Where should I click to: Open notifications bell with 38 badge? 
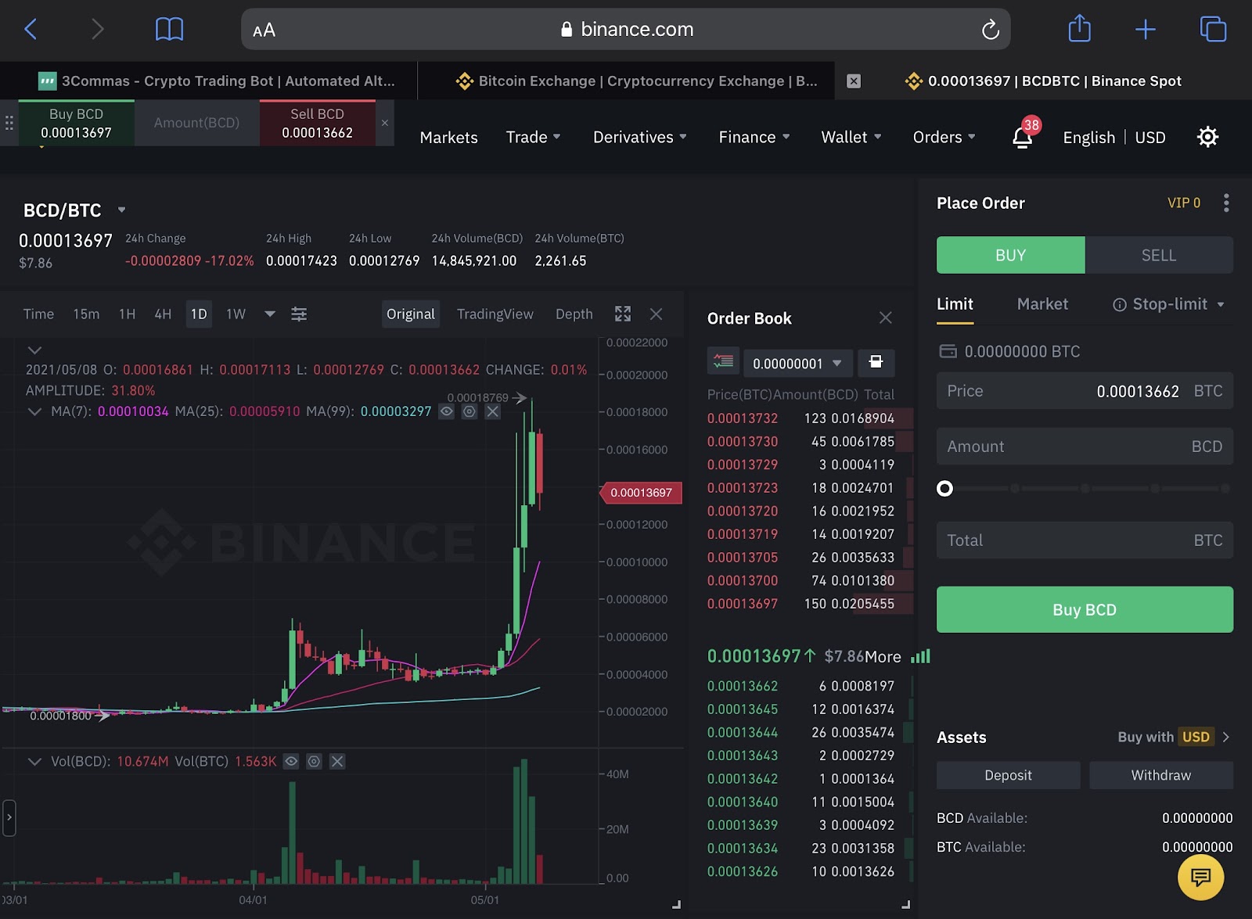(1022, 137)
